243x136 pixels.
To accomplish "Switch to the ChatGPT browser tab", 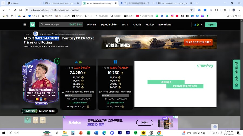I will (25, 3).
